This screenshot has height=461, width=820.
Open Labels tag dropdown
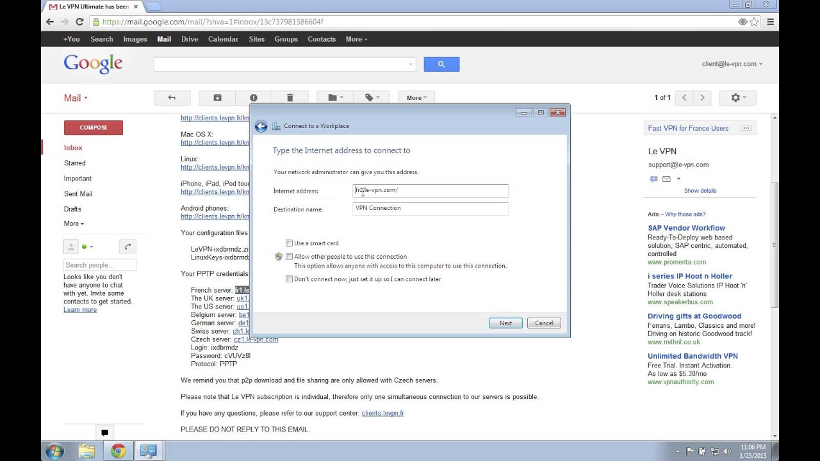pyautogui.click(x=372, y=98)
